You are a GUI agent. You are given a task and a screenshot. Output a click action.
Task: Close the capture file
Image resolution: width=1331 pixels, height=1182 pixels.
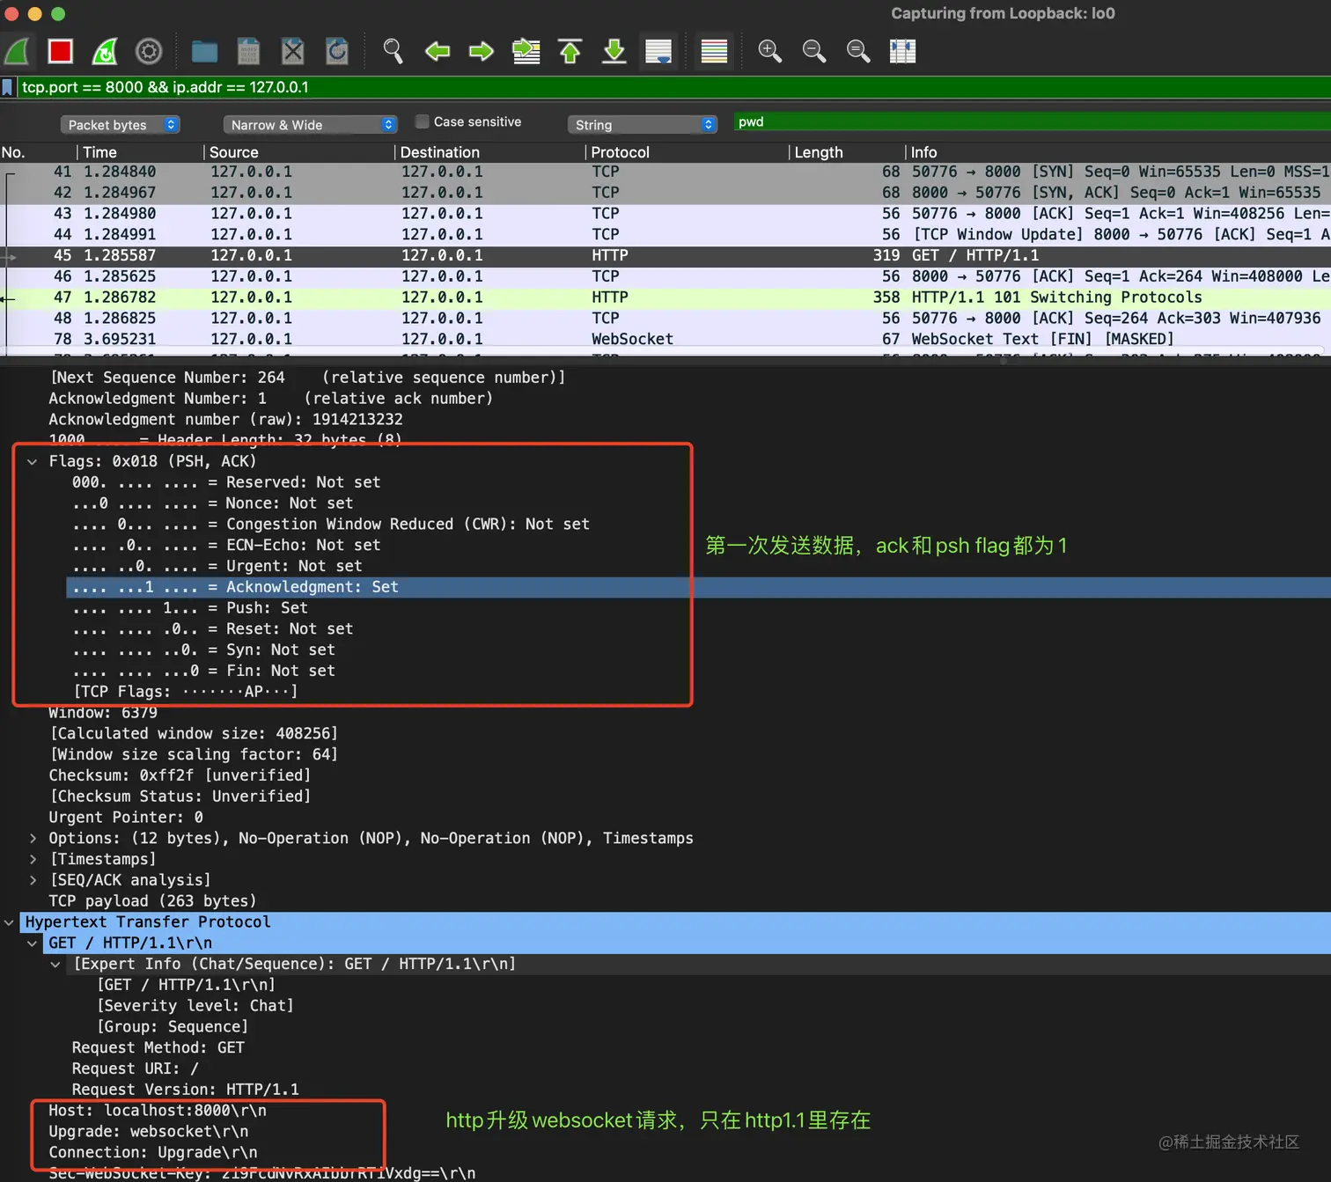(293, 51)
